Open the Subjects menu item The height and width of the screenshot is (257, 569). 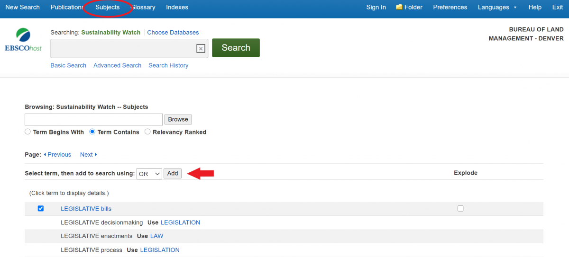(108, 7)
